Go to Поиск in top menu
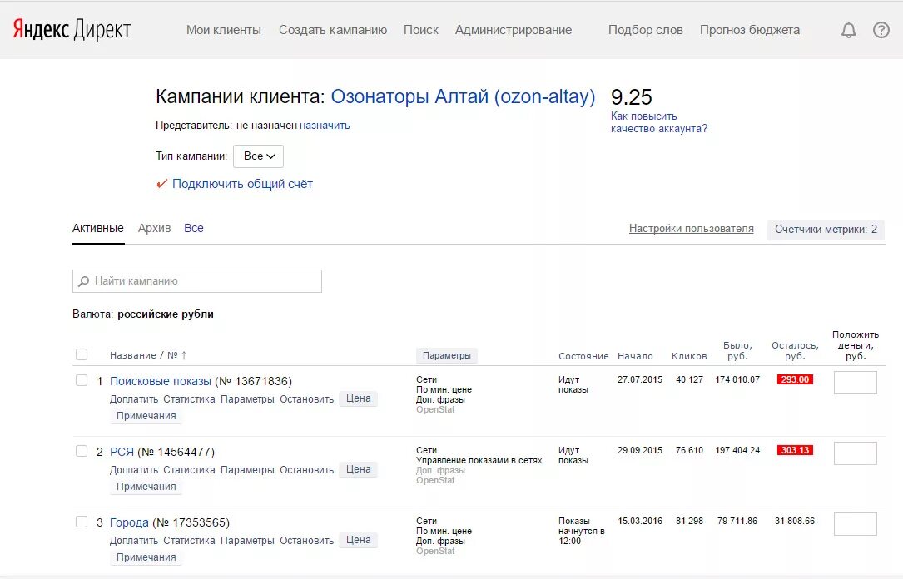The image size is (903, 579). (421, 30)
